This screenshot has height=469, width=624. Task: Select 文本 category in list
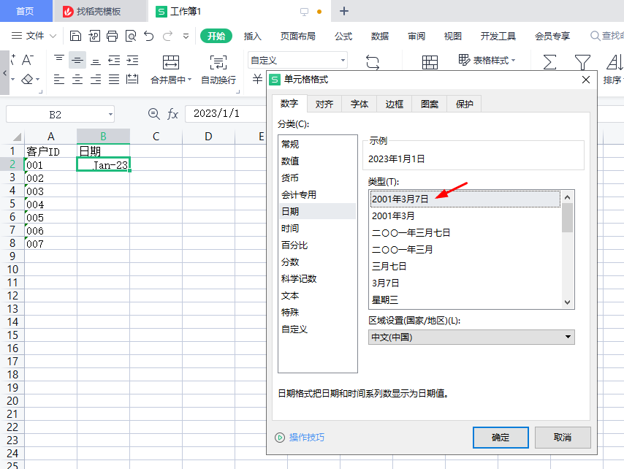point(317,295)
